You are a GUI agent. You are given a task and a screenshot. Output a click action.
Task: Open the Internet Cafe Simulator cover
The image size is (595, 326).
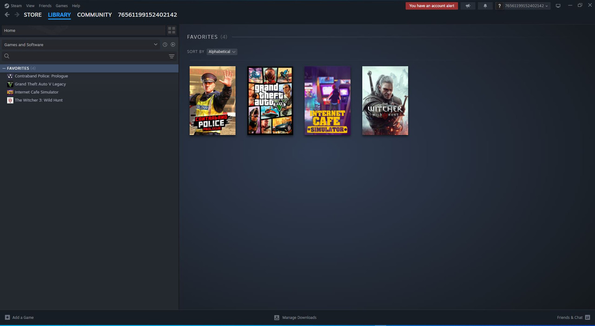point(328,101)
